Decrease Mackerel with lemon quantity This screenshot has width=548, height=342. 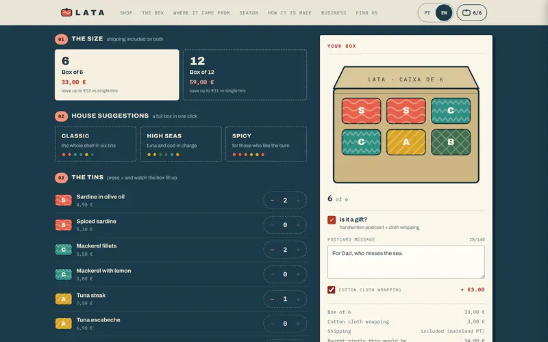point(272,275)
